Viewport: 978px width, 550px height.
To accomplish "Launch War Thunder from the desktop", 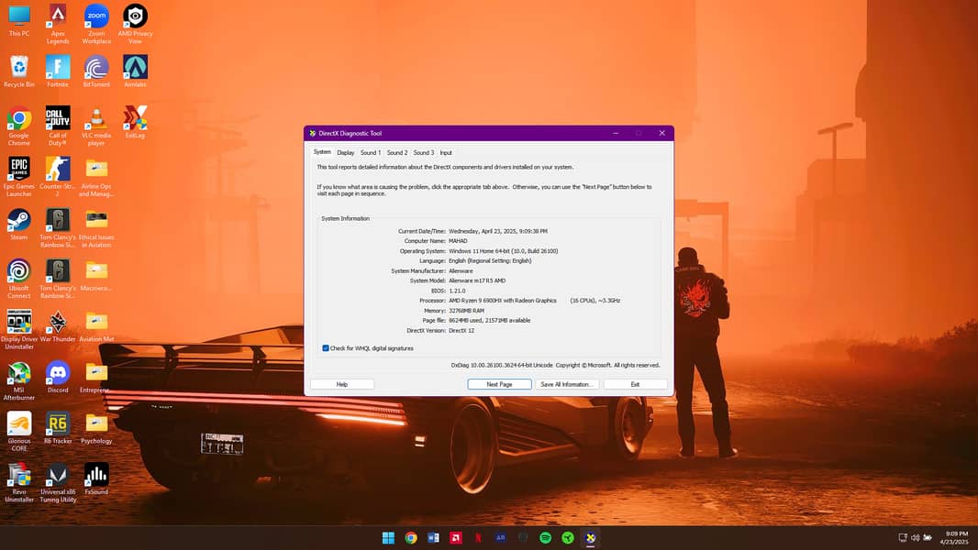I will pos(58,325).
